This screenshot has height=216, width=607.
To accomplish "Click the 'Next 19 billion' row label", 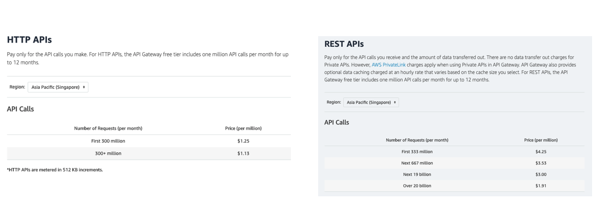I will 417,175.
